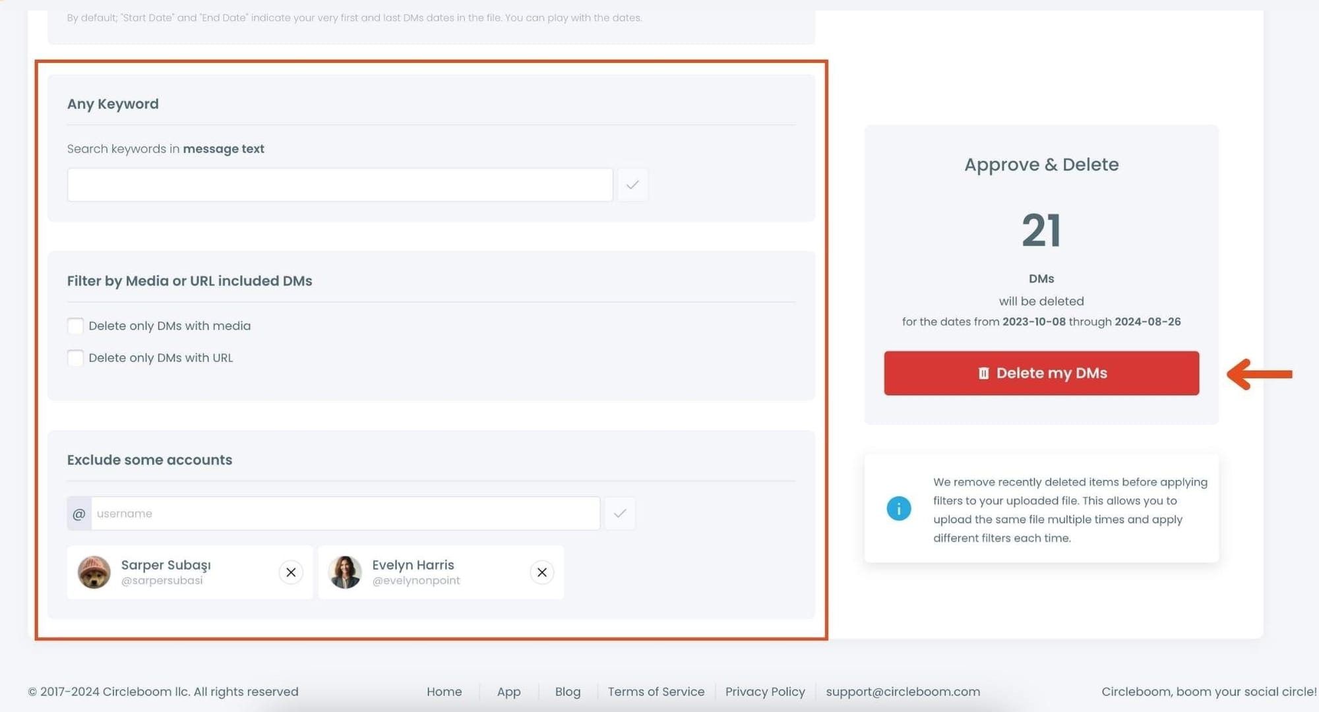
Task: Focus the message text keyword search field
Action: (x=340, y=185)
